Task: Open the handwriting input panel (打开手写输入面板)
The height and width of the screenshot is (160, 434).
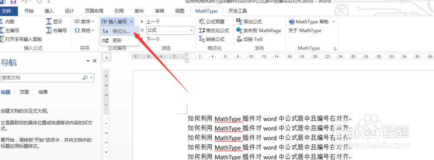Action: (x=21, y=39)
